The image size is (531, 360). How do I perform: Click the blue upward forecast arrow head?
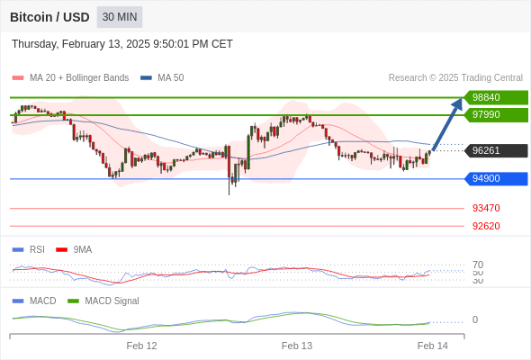coord(458,103)
